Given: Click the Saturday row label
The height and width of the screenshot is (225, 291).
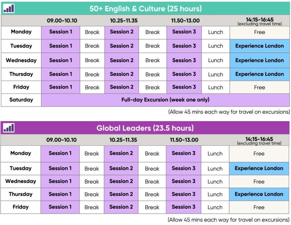Looking at the screenshot, I should coord(21,100).
